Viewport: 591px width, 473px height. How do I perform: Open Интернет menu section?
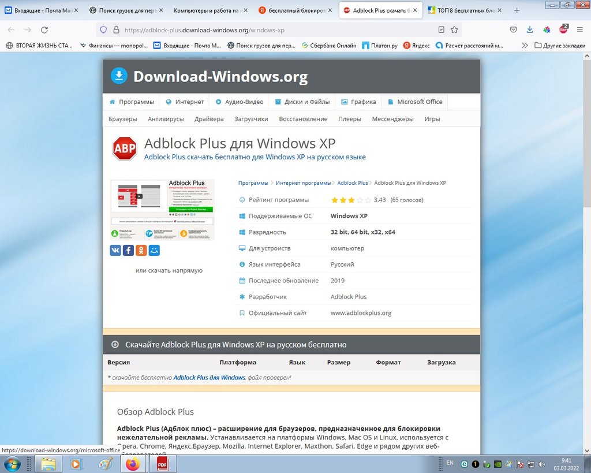coord(185,102)
